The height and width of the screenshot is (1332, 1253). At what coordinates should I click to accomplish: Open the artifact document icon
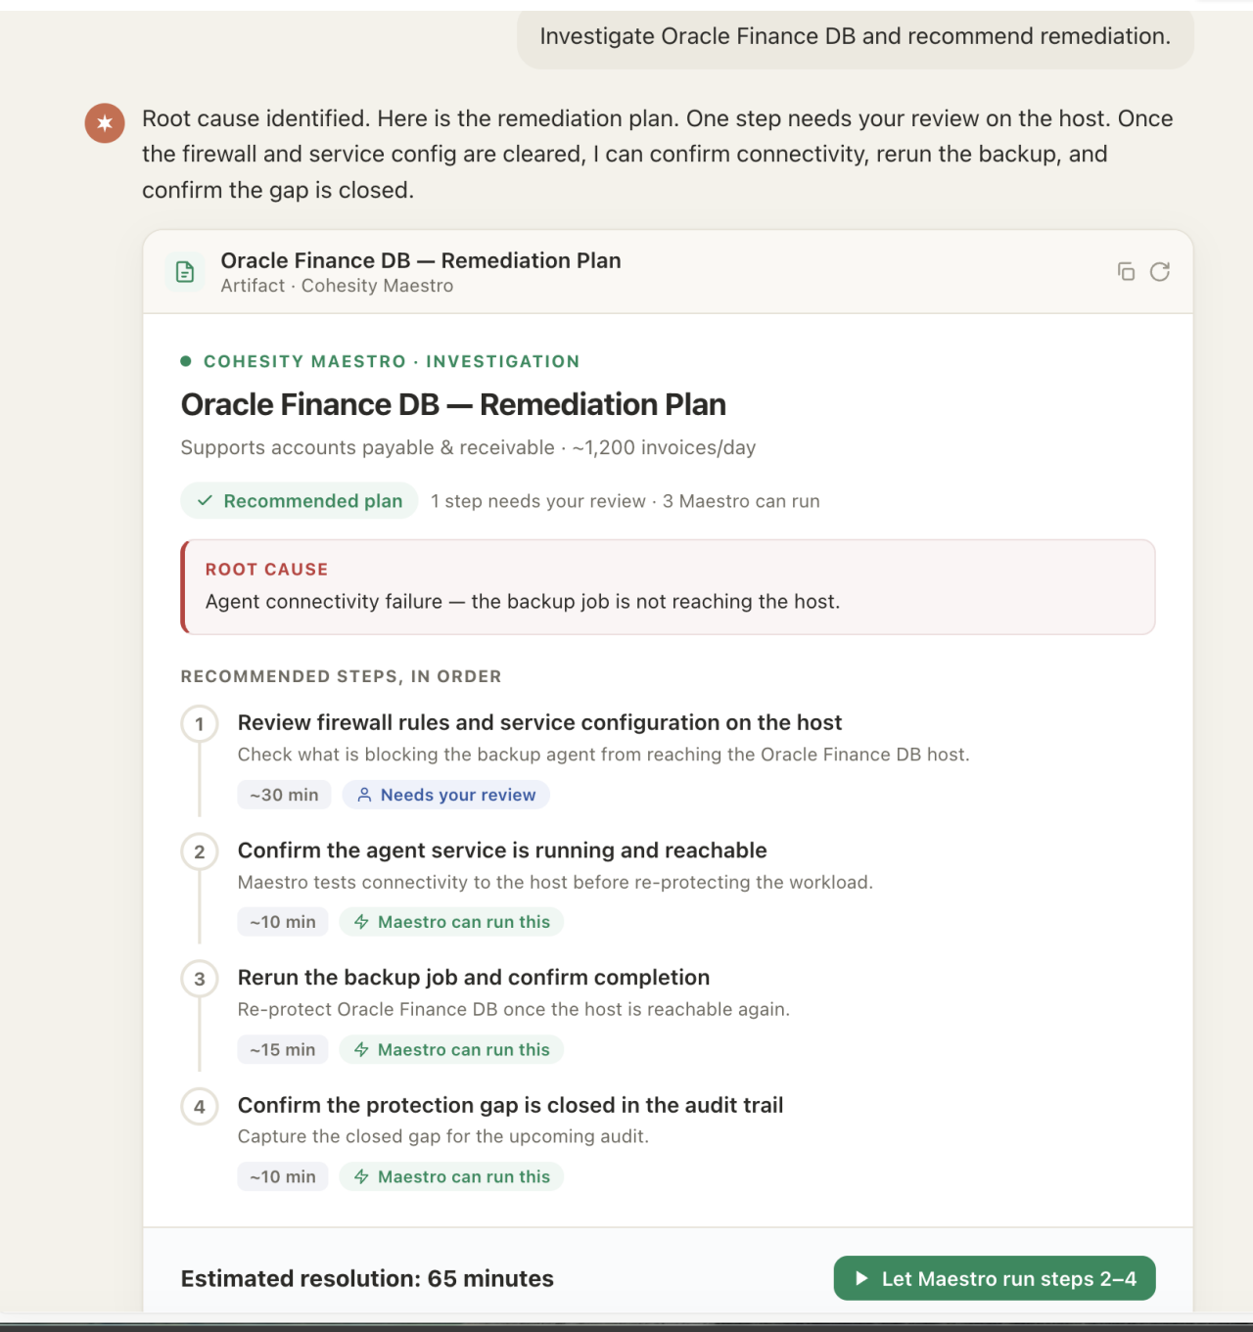click(x=185, y=272)
